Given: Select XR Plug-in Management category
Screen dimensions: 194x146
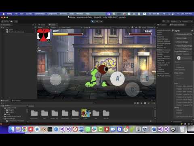Looking at the screenshot, I should 164,76.
